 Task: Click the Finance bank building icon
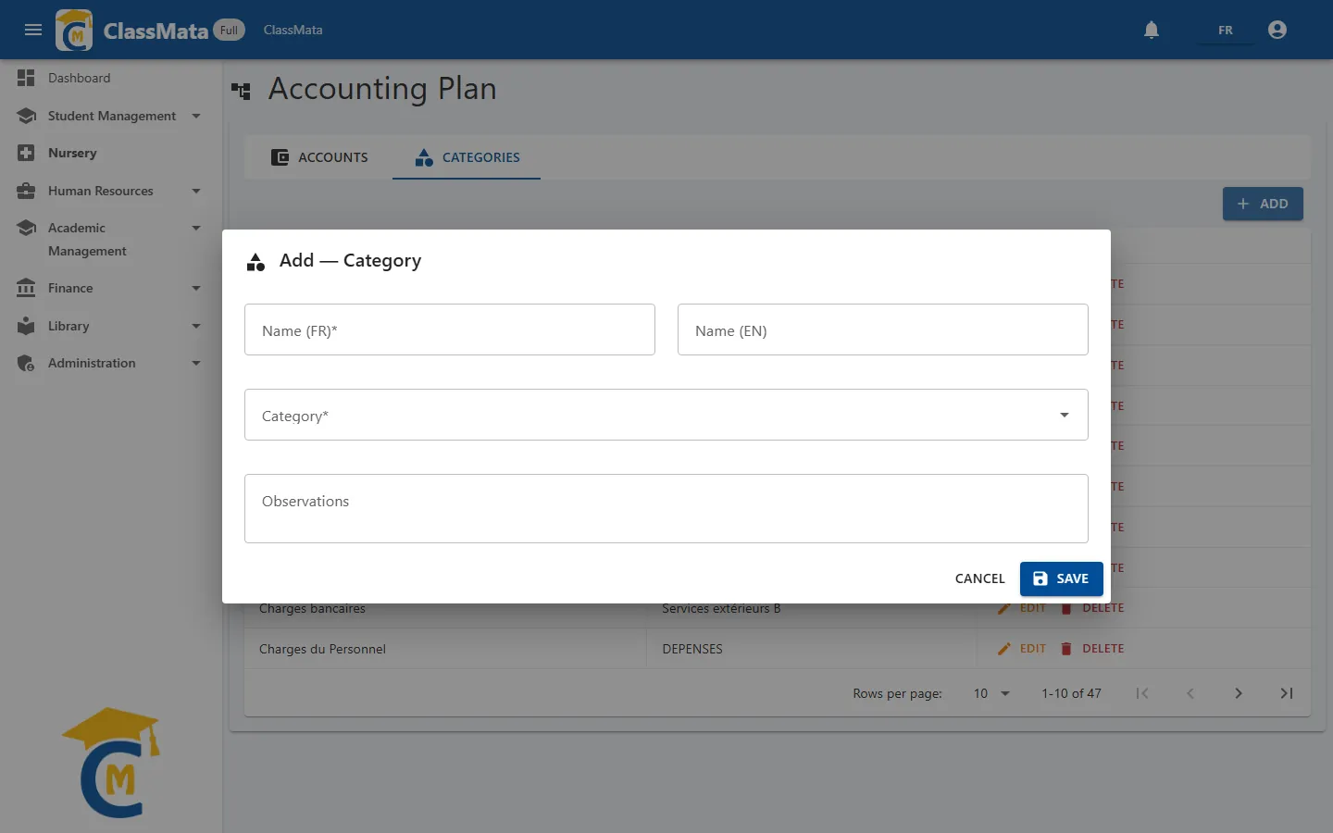click(26, 288)
